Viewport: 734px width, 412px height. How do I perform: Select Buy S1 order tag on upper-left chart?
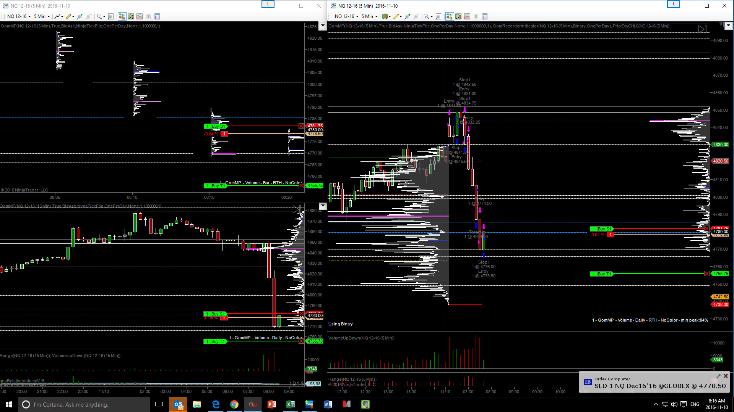(x=215, y=126)
